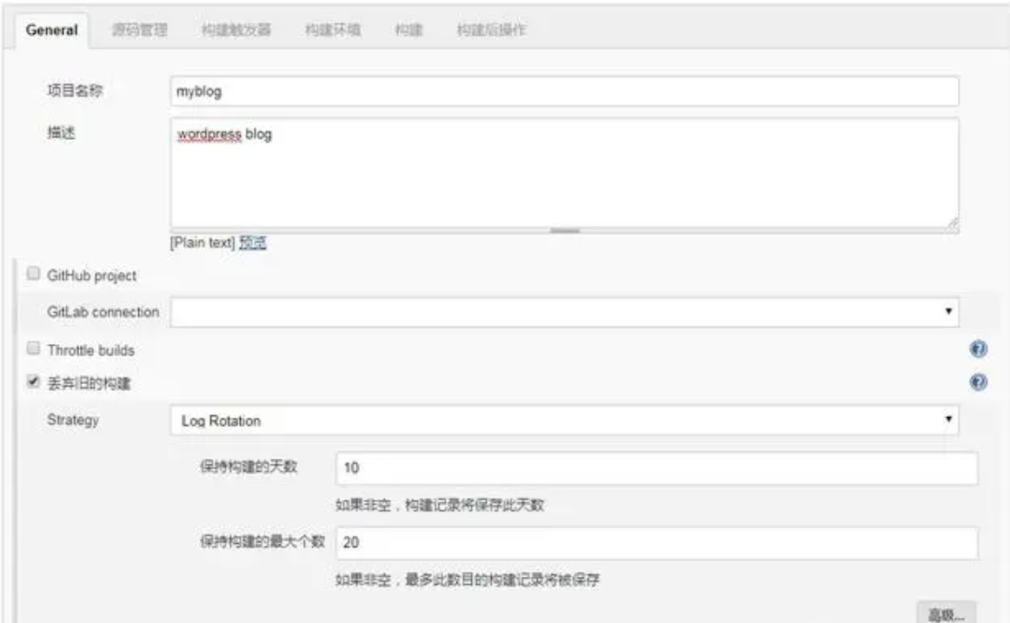Uncheck the 丢弃旧的构建 checkbox
Image resolution: width=1010 pixels, height=623 pixels.
tap(34, 382)
